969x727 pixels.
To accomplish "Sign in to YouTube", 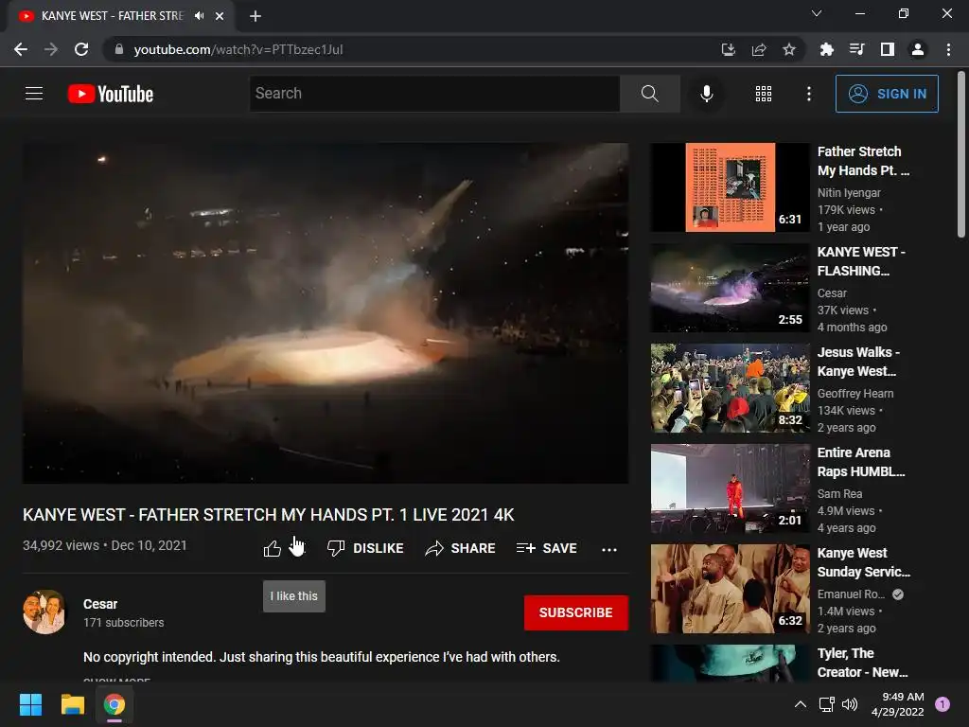I will pyautogui.click(x=887, y=94).
